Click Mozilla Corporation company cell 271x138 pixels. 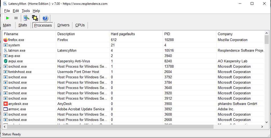[x=233, y=40]
